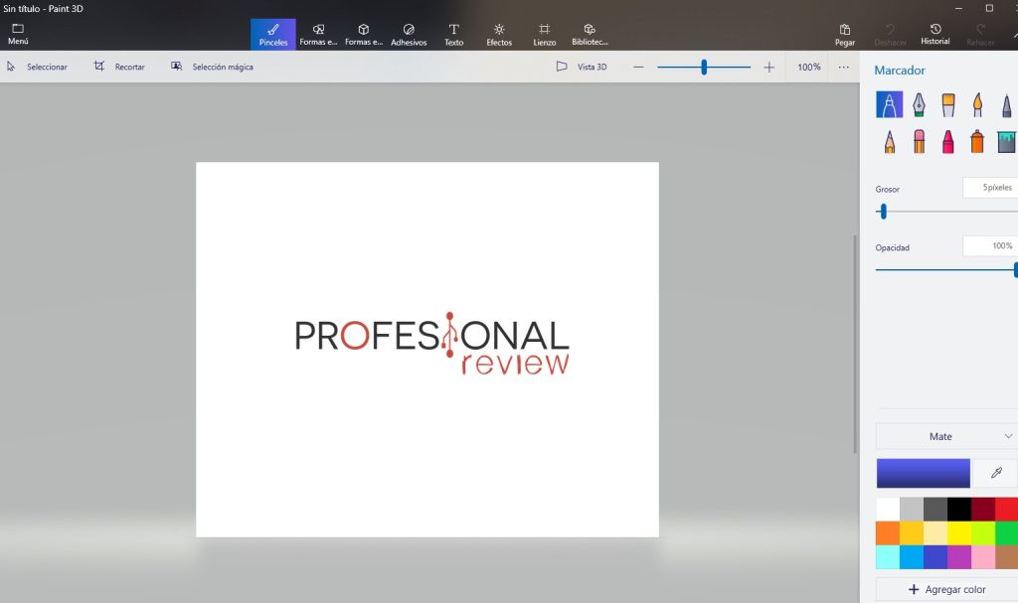The height and width of the screenshot is (603, 1018).
Task: Open the Biblioteca 3D tab
Action: pos(590,35)
